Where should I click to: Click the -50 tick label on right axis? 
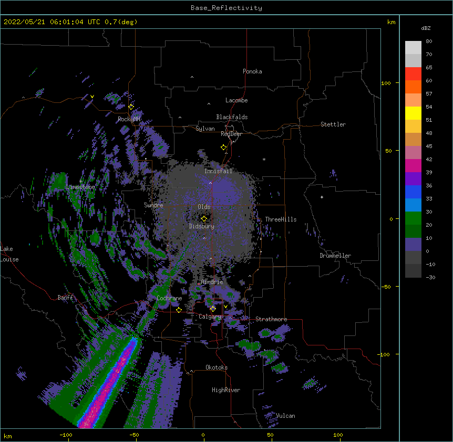pos(386,287)
